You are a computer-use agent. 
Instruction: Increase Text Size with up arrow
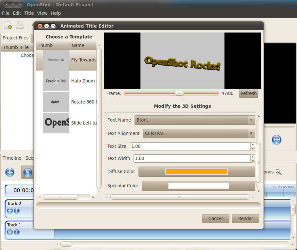click(253, 144)
